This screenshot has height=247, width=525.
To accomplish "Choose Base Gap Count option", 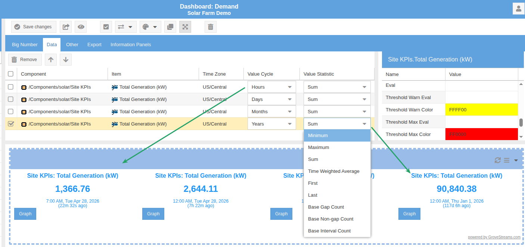I will click(337, 207).
